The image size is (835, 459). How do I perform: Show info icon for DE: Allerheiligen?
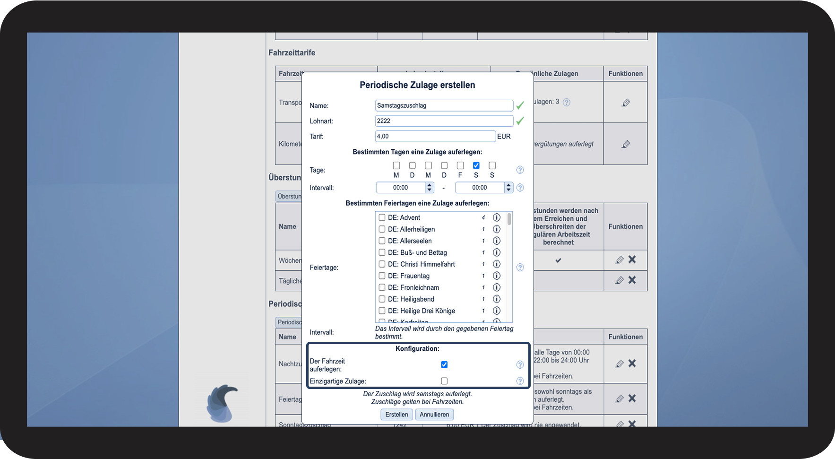point(497,229)
